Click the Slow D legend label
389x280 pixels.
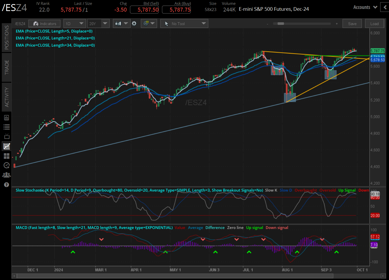point(286,190)
